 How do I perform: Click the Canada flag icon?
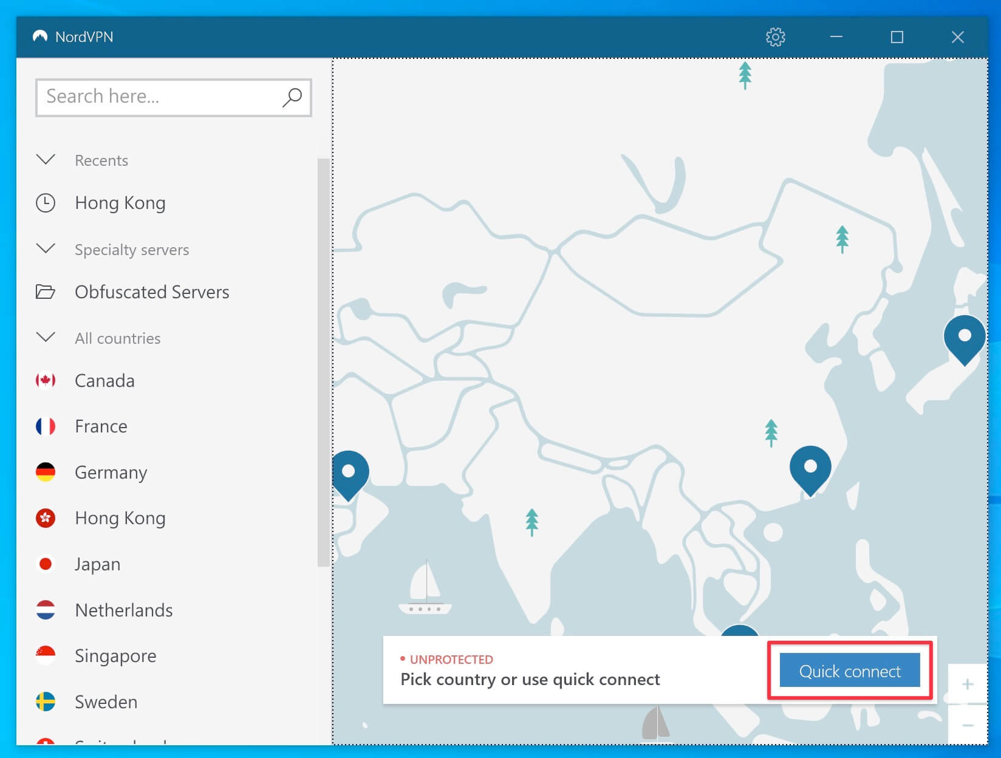click(x=46, y=381)
